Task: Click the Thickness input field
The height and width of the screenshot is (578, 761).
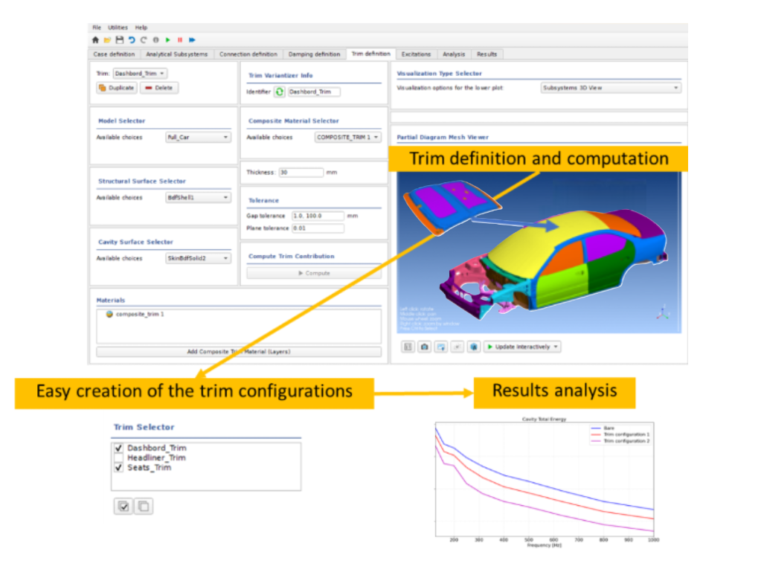Action: pos(301,173)
